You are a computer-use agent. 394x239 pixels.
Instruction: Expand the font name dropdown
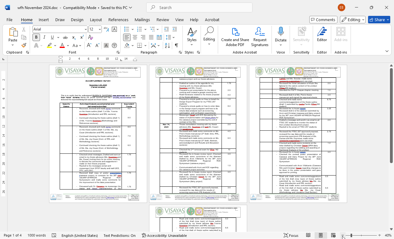86,29
